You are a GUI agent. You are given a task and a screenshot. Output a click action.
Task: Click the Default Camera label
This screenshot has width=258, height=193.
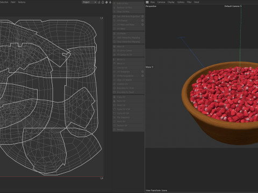[232, 6]
